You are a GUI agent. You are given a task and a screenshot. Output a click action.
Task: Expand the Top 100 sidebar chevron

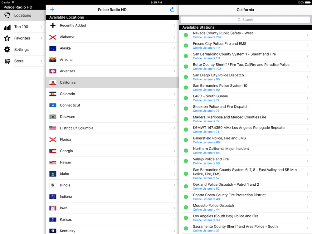[x=41, y=27]
